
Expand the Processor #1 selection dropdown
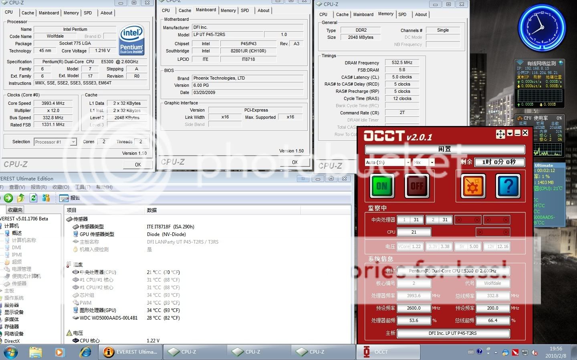(x=73, y=142)
